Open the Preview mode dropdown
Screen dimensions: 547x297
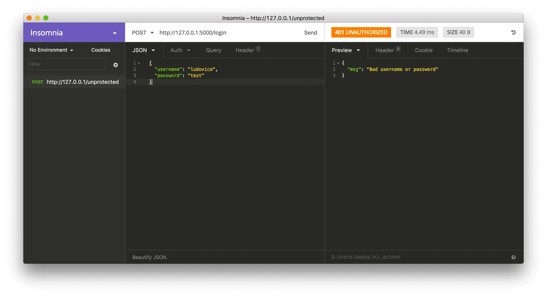346,50
